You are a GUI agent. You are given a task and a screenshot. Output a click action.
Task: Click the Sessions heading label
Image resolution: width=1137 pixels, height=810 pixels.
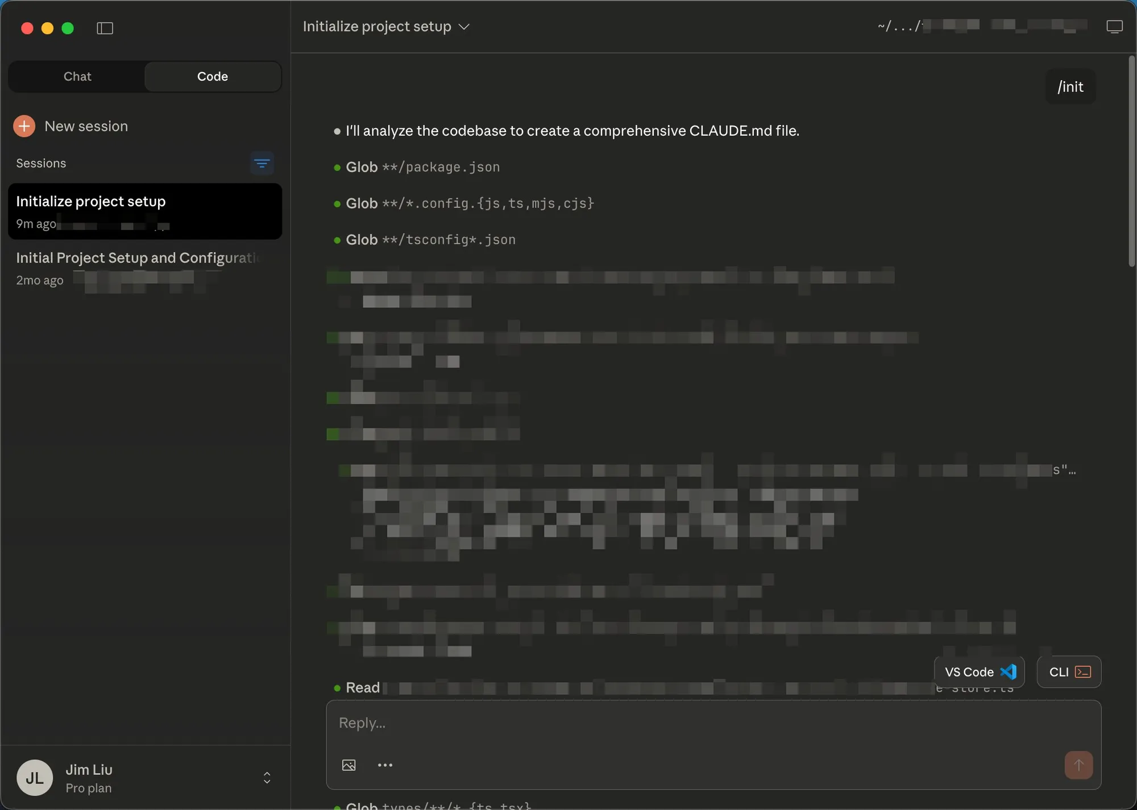[x=41, y=164]
